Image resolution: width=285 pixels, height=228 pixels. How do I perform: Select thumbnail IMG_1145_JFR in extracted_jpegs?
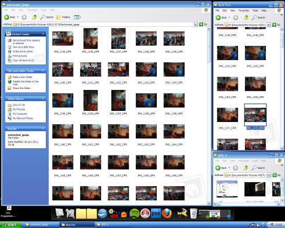coord(63,38)
